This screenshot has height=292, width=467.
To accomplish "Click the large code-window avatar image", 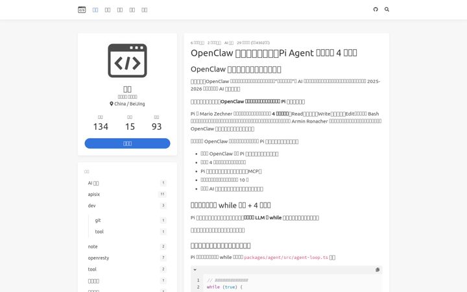I will 128,60.
